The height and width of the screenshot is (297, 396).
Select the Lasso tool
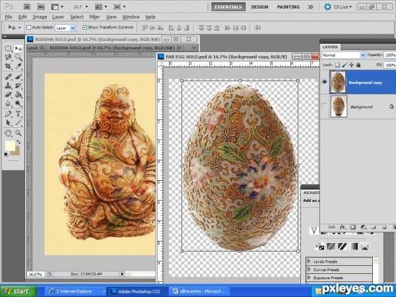pos(9,57)
